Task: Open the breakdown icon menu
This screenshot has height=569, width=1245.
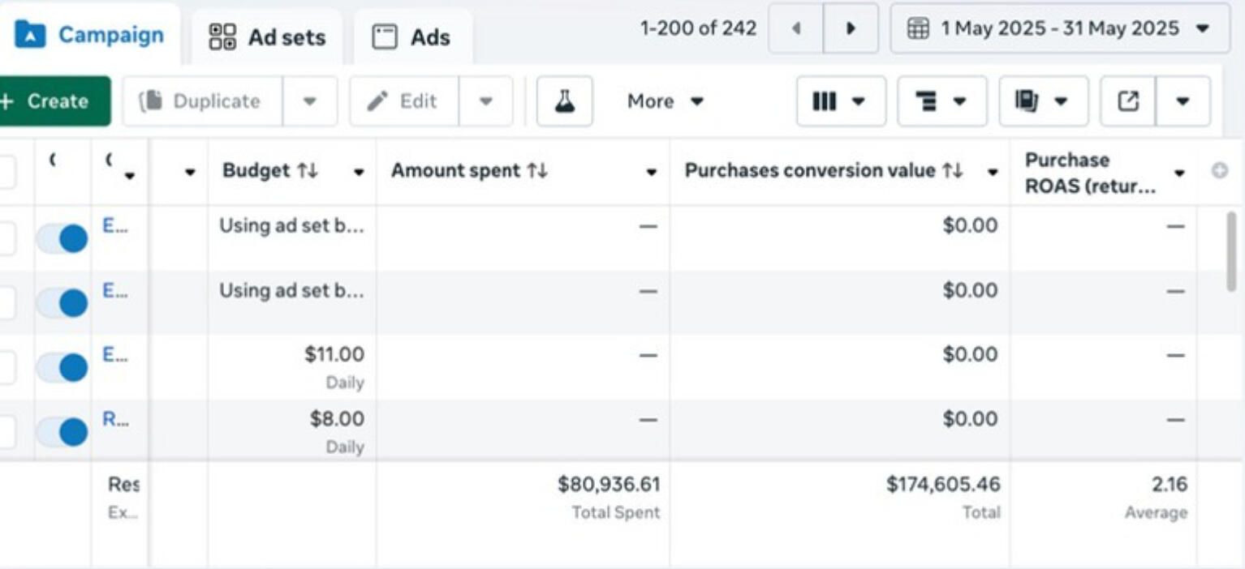Action: tap(941, 101)
